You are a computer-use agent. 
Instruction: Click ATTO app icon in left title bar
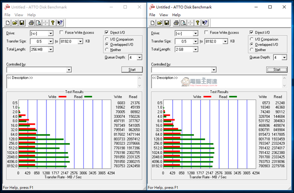point(7,7)
